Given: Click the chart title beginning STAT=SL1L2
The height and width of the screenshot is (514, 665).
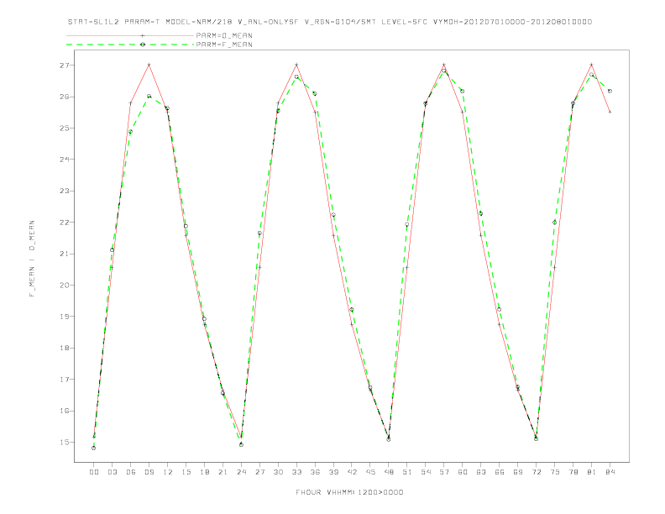Looking at the screenshot, I should pyautogui.click(x=330, y=22).
